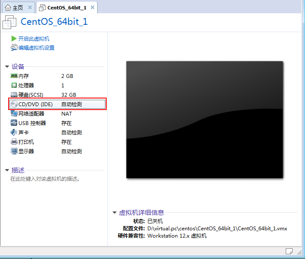Click 自动检测 value in CD/DVD row
Viewport: 305px width, 259px height.
(x=72, y=104)
